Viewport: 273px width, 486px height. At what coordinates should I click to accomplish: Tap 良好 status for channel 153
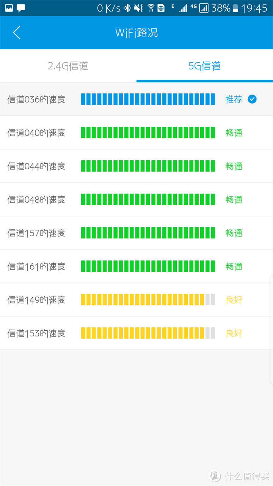coord(234,333)
